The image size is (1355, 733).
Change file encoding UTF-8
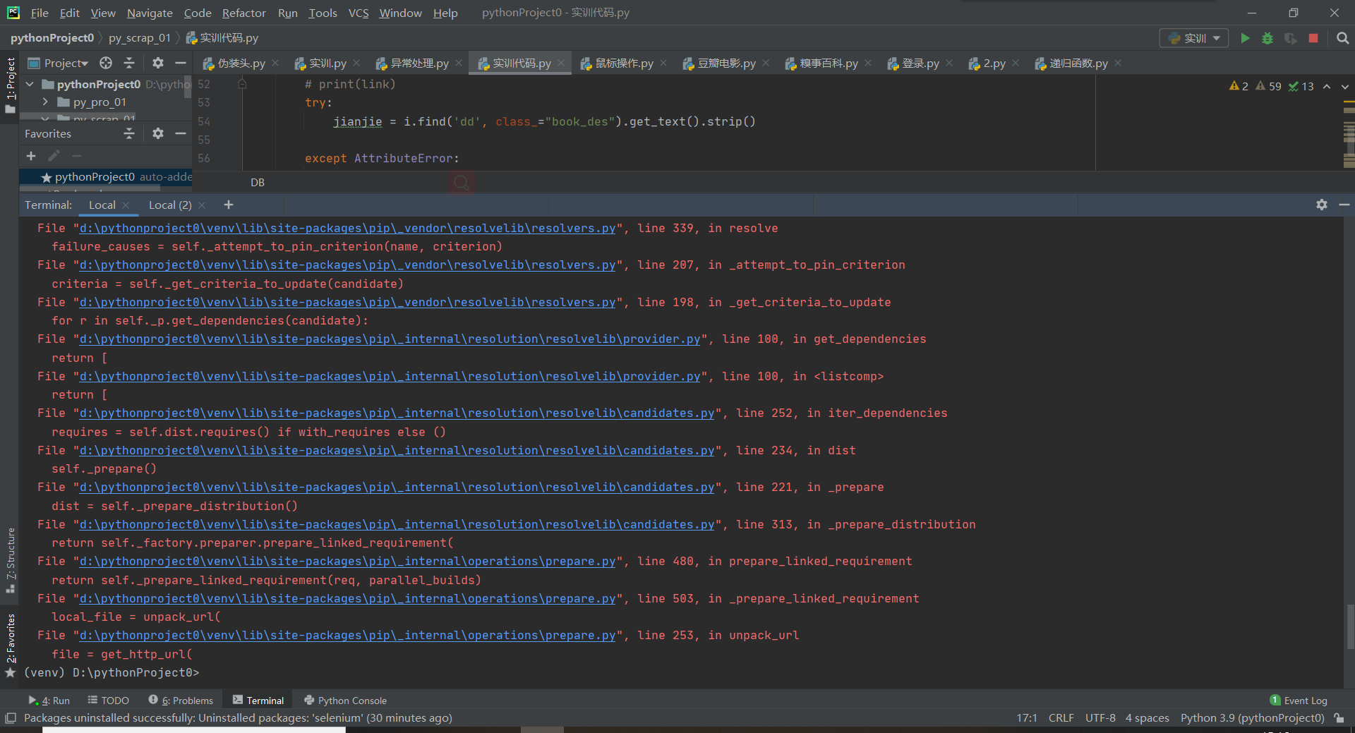click(x=1100, y=718)
